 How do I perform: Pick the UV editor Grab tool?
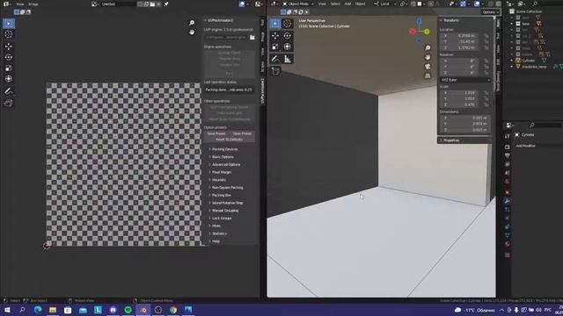point(9,104)
